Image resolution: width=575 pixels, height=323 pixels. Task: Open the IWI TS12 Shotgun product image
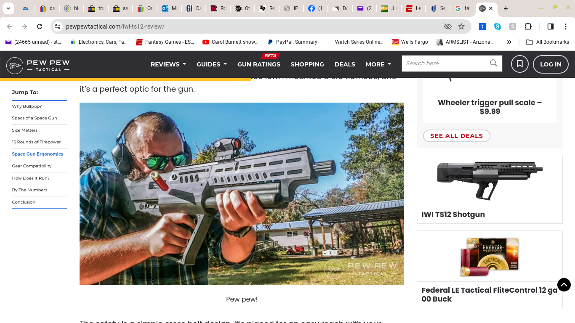(490, 180)
